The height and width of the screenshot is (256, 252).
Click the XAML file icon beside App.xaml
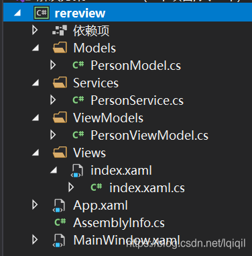[x=59, y=206]
